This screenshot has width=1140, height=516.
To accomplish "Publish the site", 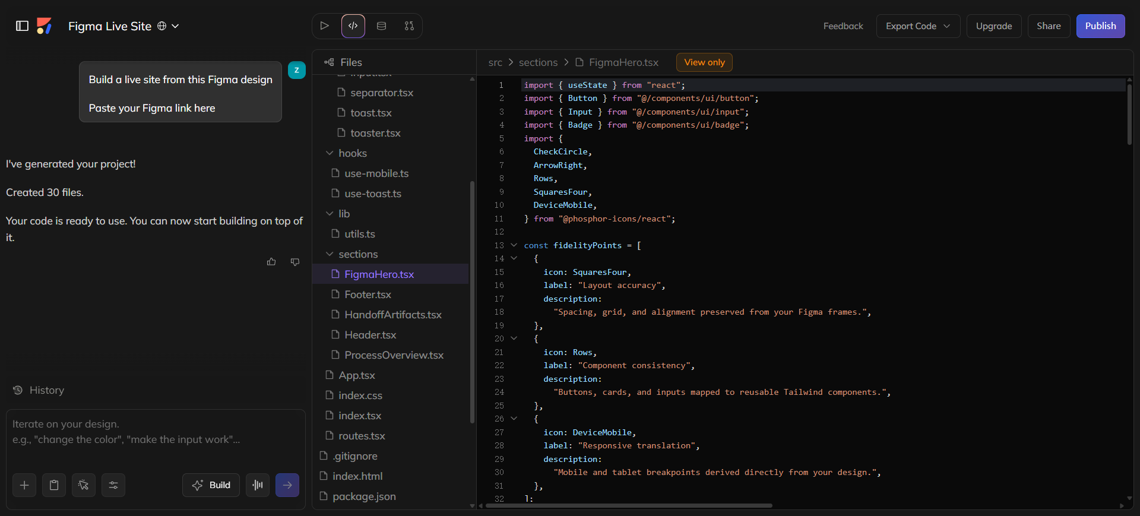I will point(1100,26).
